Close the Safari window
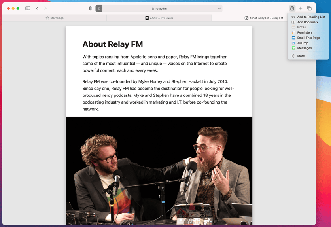The image size is (331, 227). 8,8
